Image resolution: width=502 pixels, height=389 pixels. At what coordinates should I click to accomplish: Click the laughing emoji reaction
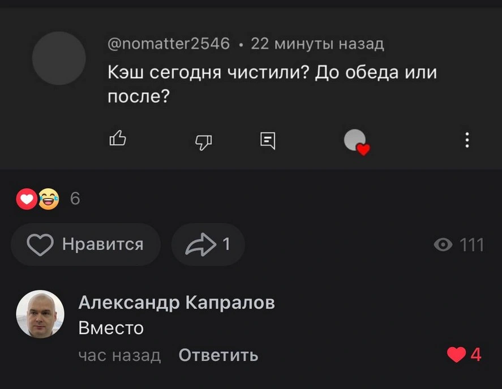pyautogui.click(x=49, y=199)
